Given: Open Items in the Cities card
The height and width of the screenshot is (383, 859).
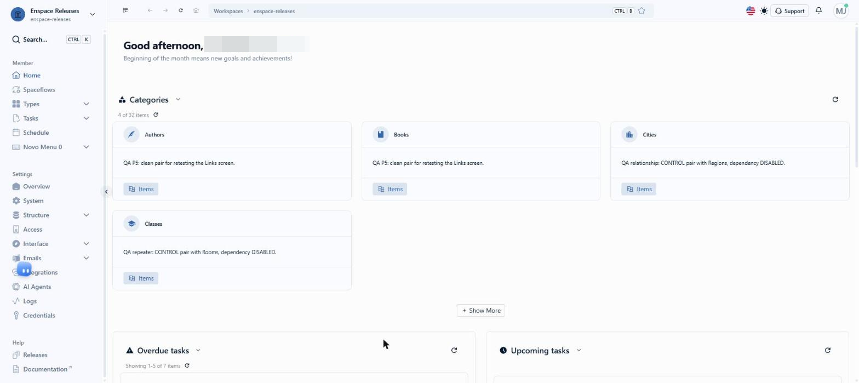Looking at the screenshot, I should click(639, 189).
